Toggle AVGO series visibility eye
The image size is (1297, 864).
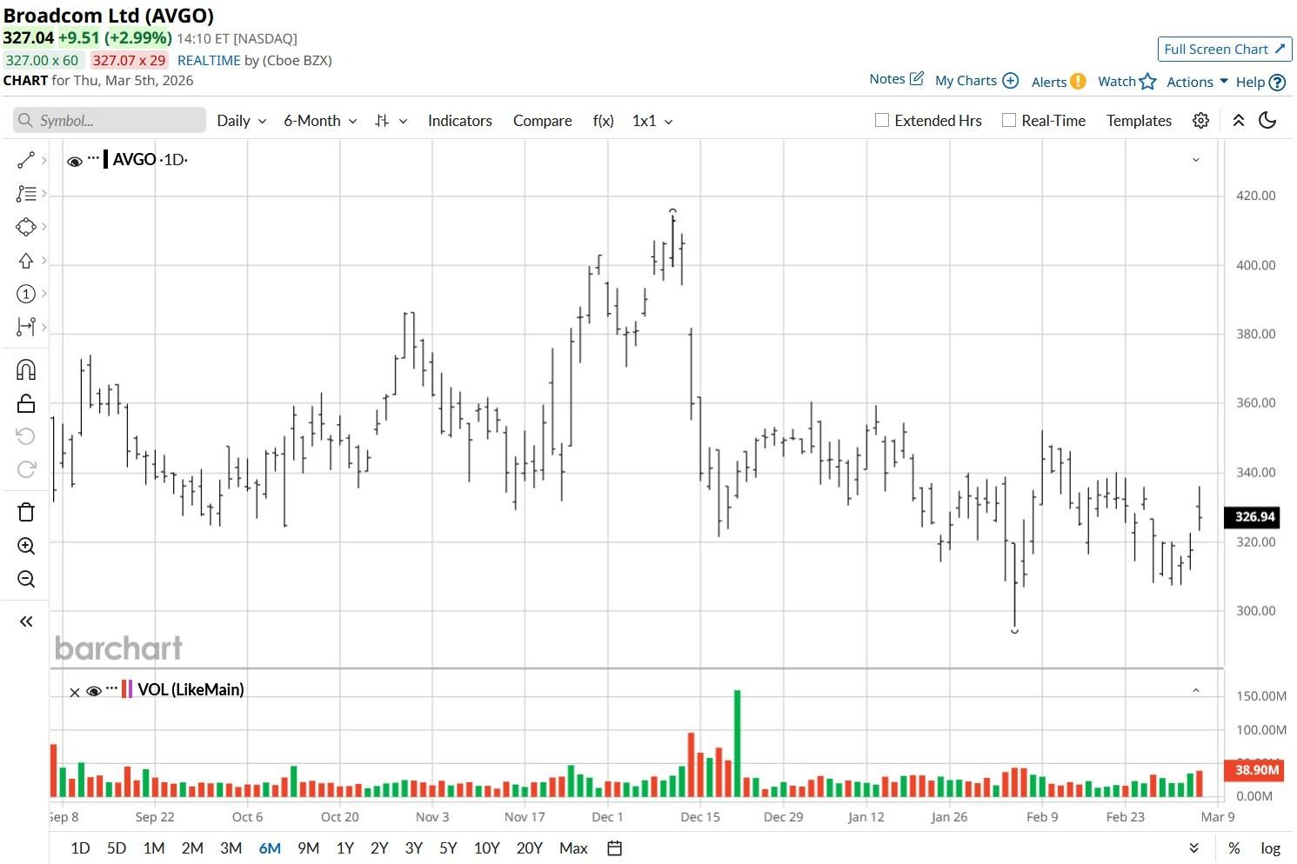pos(75,161)
